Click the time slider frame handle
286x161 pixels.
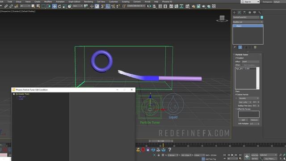[161, 141]
